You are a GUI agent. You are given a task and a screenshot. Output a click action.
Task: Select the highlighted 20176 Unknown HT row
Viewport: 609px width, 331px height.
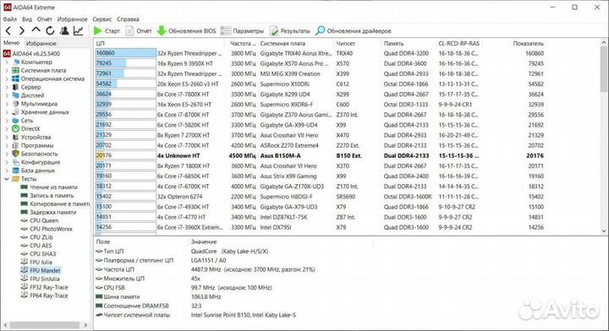click(319, 156)
